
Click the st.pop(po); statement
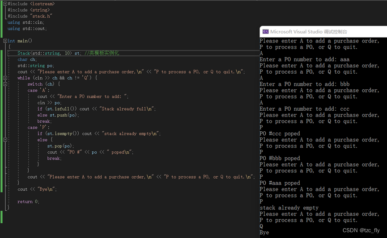tap(60, 146)
